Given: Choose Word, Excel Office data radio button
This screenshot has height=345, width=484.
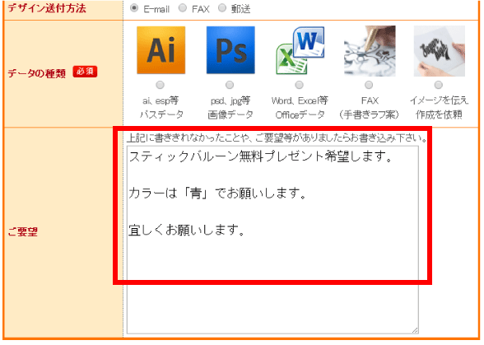Looking at the screenshot, I should [x=299, y=85].
